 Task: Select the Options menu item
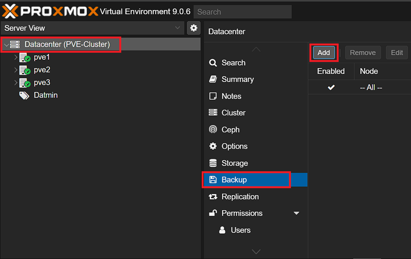pyautogui.click(x=234, y=146)
